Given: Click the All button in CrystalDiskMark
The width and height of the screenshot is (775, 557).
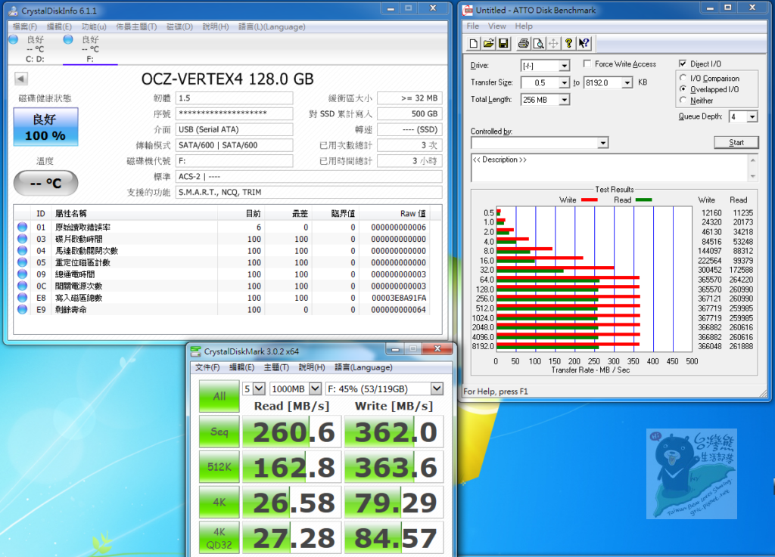Looking at the screenshot, I should 219,396.
